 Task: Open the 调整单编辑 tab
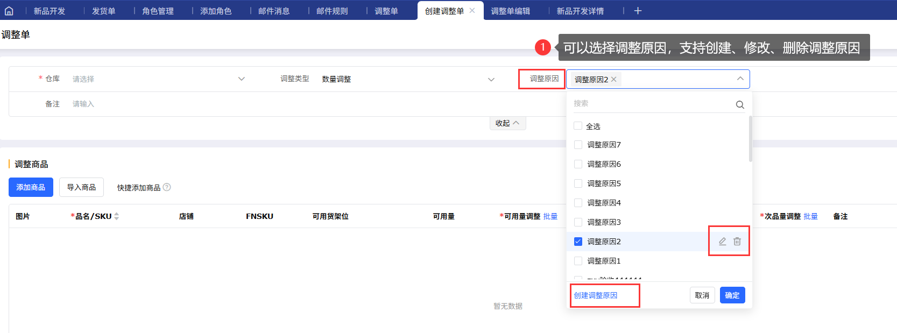click(x=510, y=11)
